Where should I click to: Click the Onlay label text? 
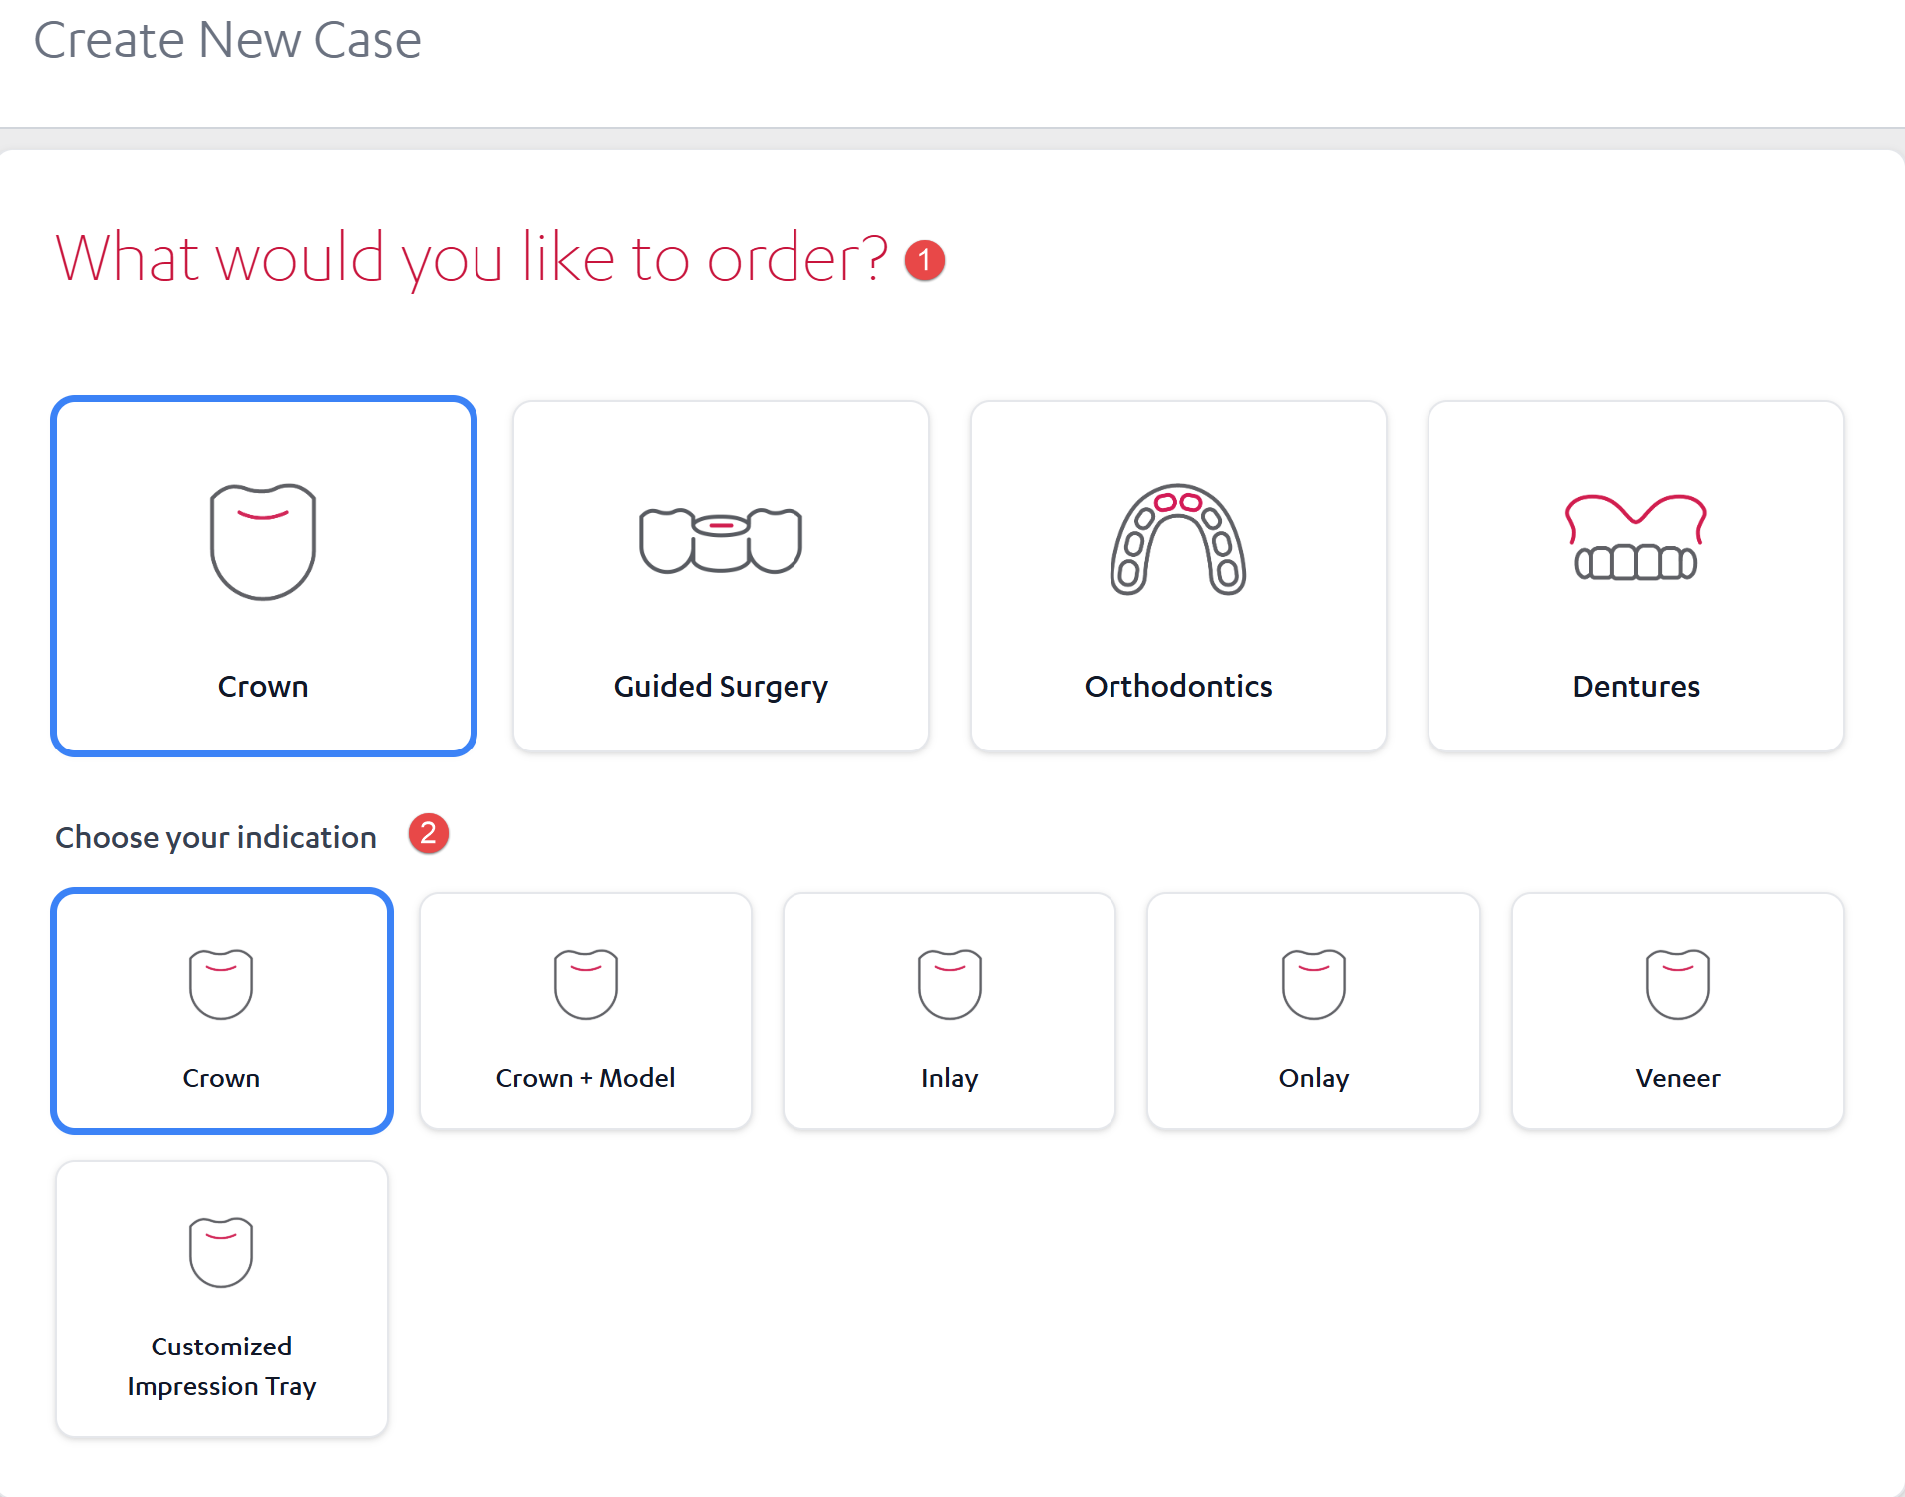[x=1314, y=1079]
